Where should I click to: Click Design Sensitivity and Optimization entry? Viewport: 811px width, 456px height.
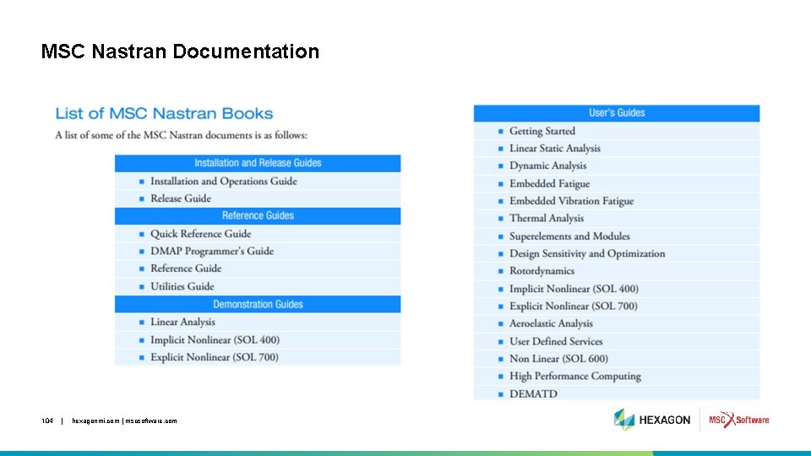click(587, 253)
